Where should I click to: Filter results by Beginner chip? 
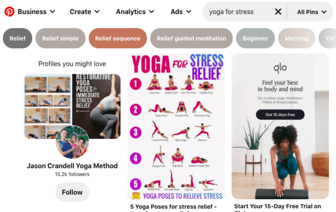tap(255, 38)
